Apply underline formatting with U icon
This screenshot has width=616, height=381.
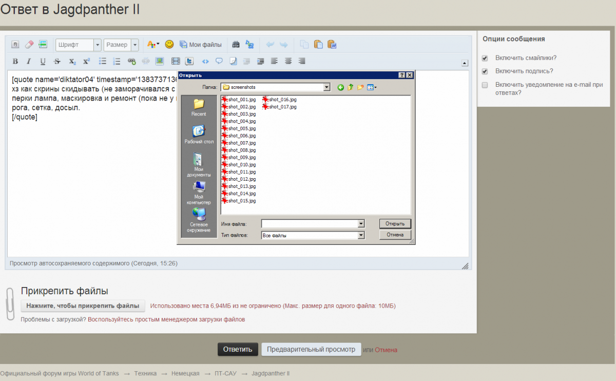[x=43, y=61]
